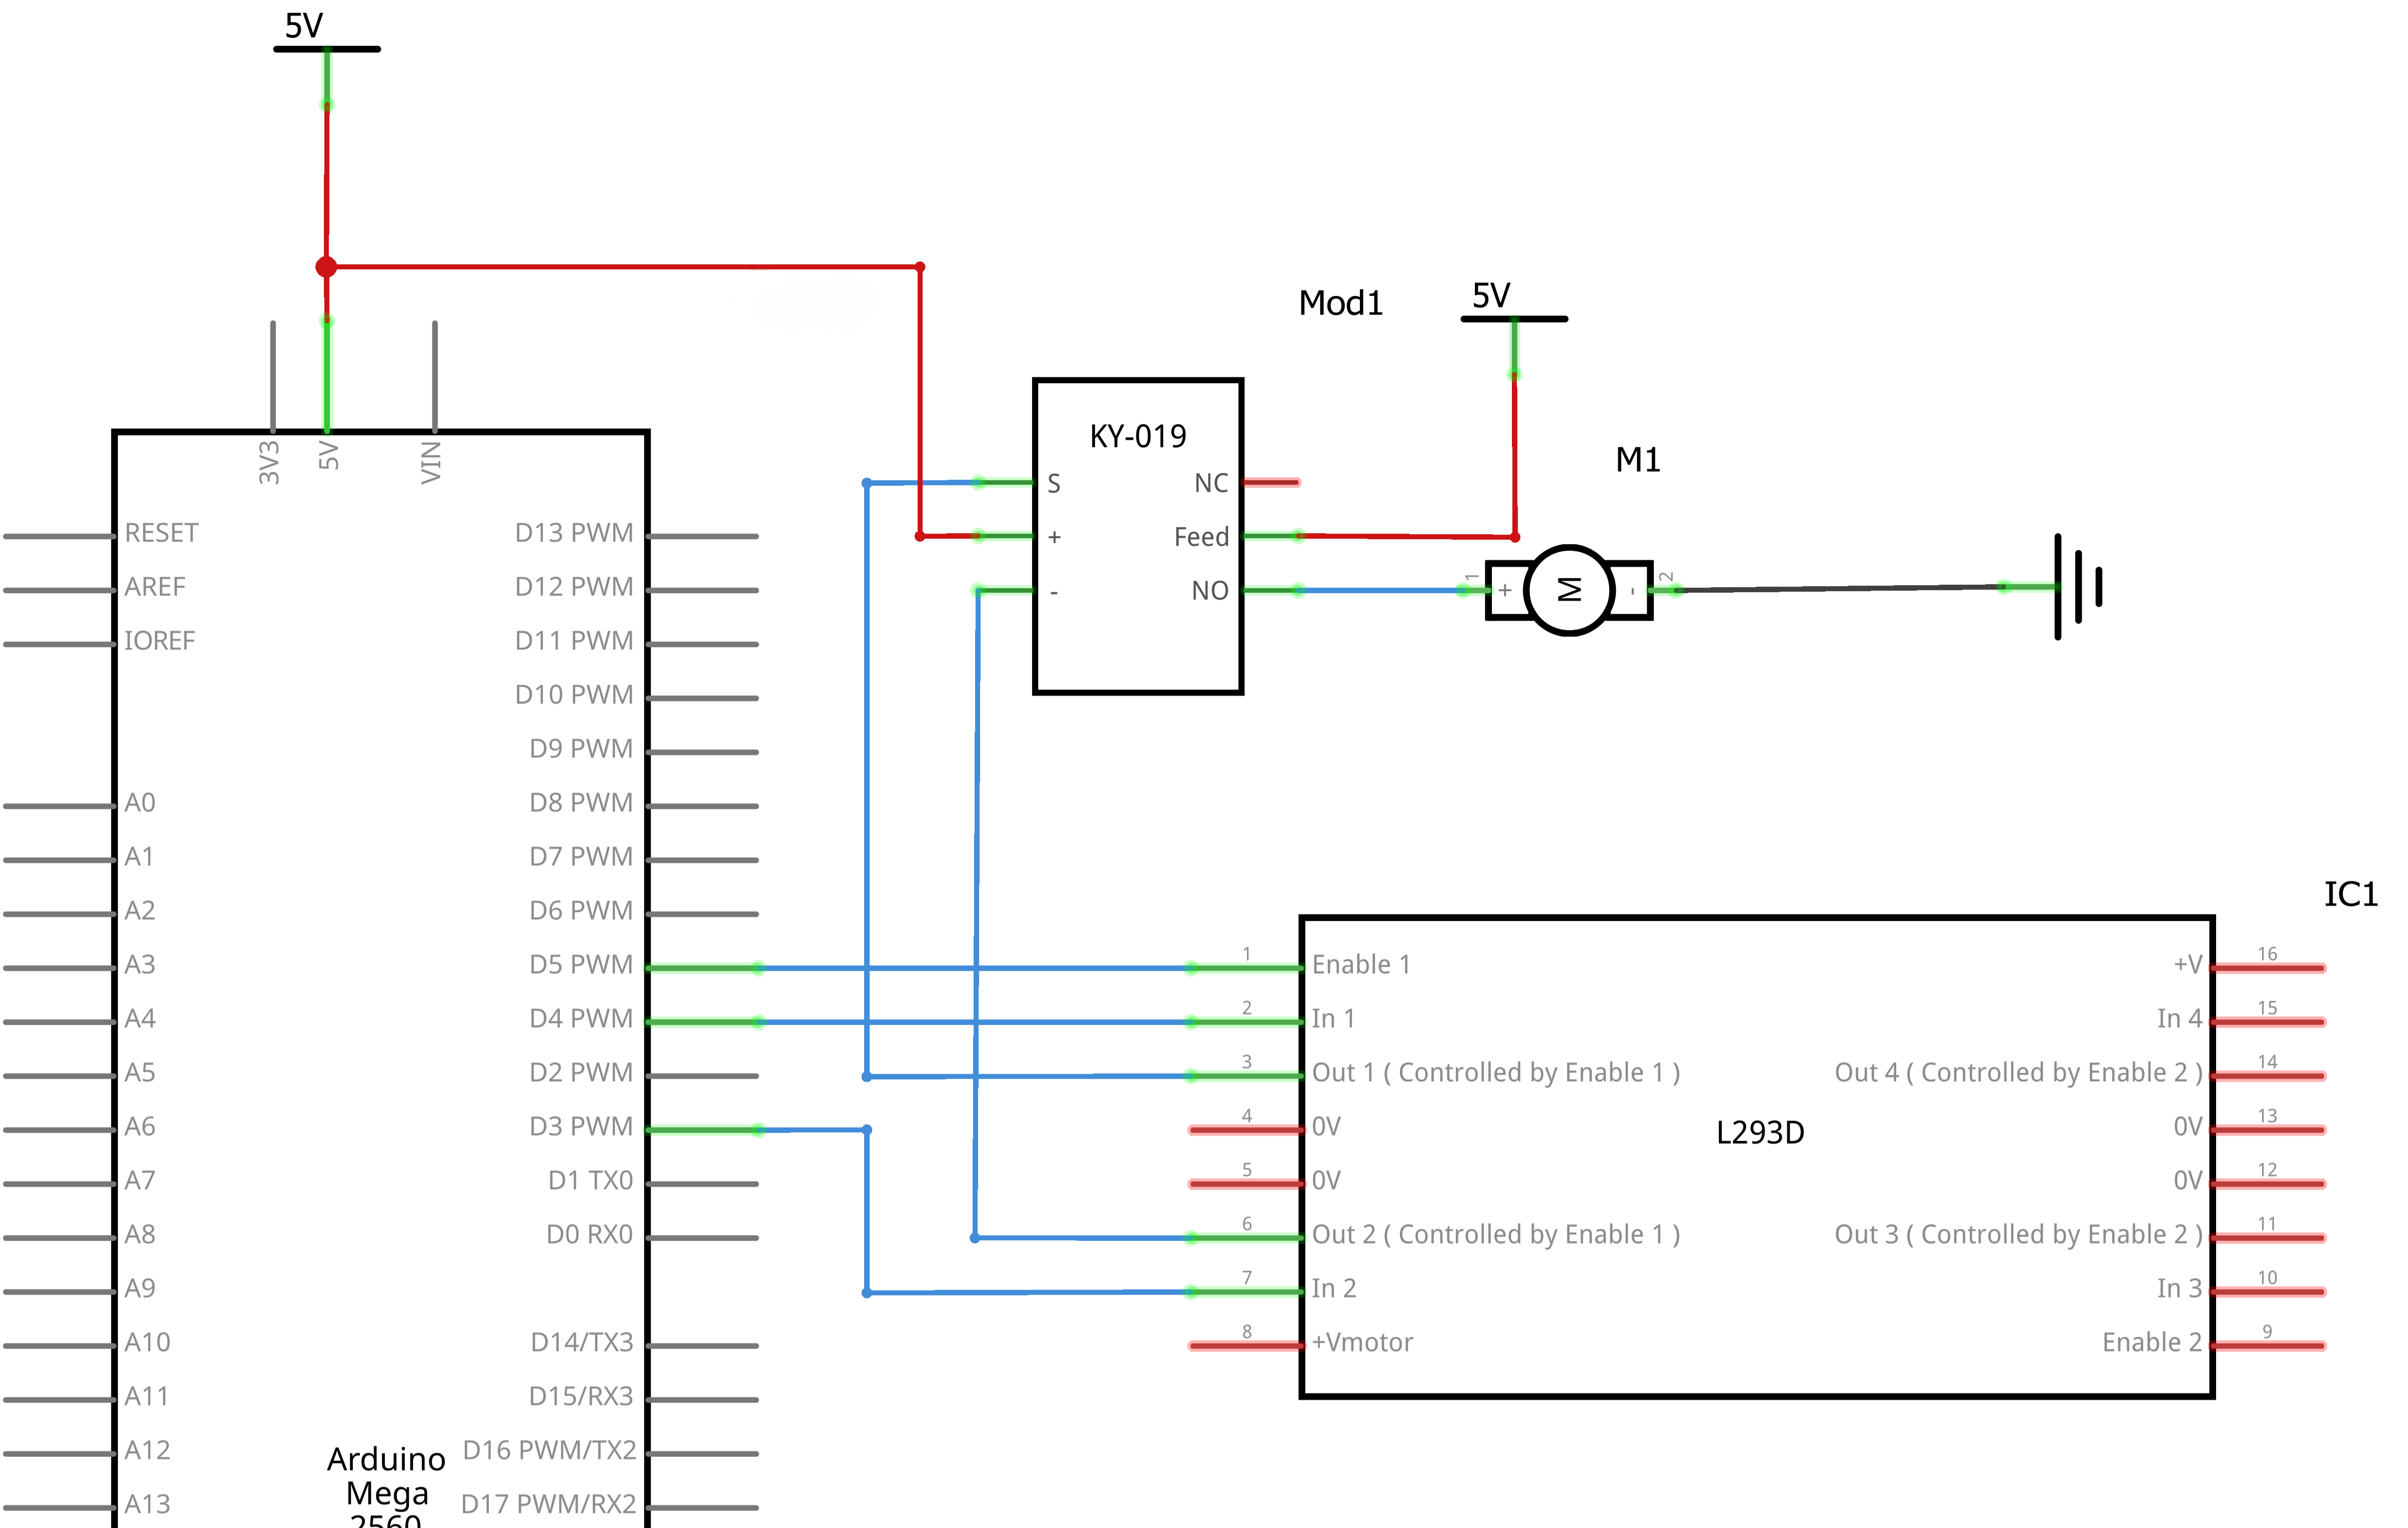Select the D4 PWM pin label
2408x1528 pixels.
581,1019
